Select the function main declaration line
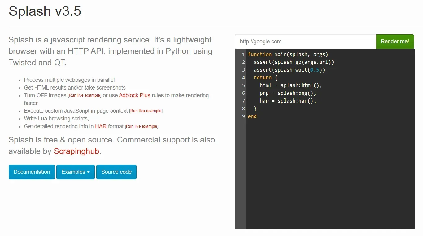 288,54
